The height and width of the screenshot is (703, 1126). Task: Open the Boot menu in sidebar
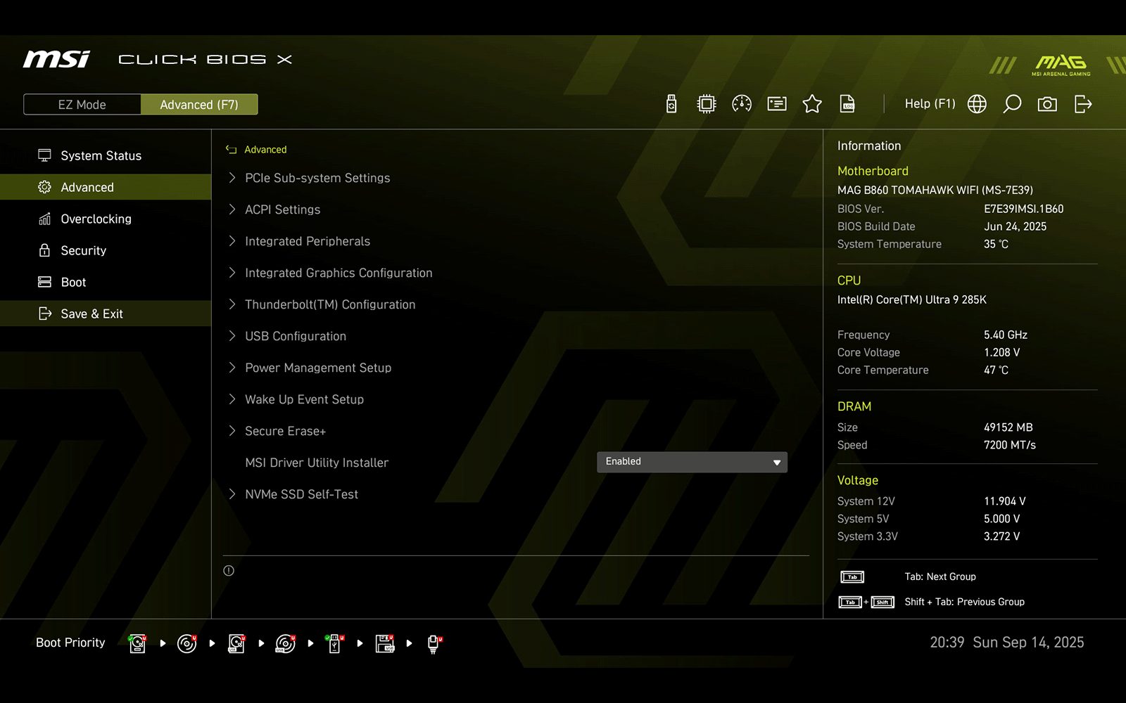(x=106, y=282)
